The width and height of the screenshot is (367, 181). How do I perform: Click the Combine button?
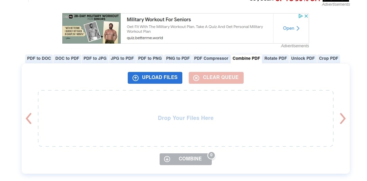pos(186,159)
